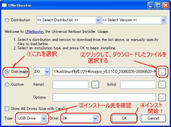Click the UNetbootin hyperlink

(34, 32)
